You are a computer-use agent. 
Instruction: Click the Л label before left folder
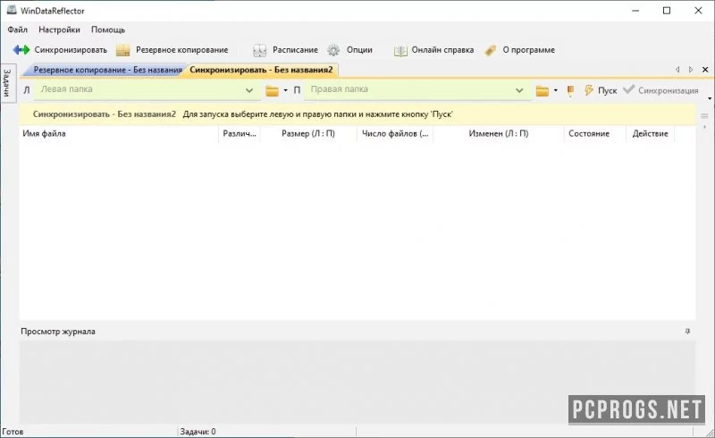(x=27, y=90)
